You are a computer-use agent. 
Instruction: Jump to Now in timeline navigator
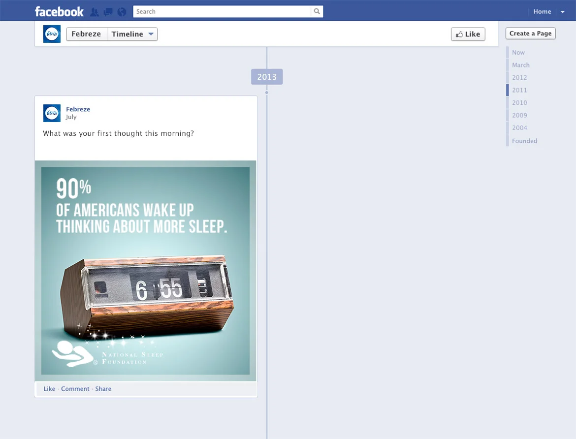click(518, 53)
